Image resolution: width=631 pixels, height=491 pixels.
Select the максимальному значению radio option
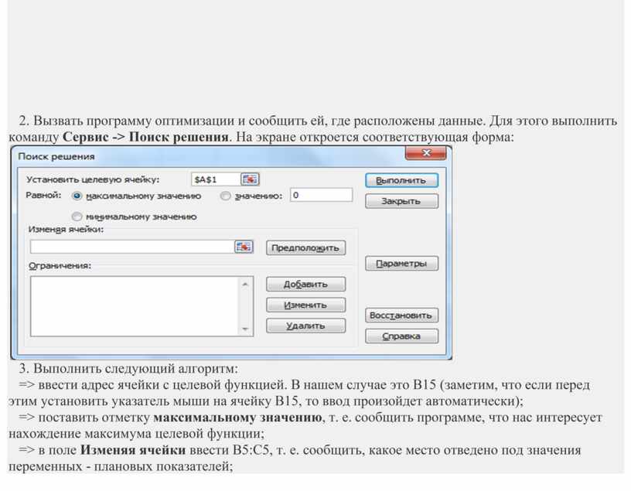click(77, 196)
